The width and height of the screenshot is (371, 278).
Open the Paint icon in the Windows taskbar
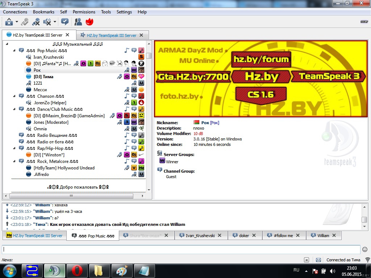tap(122, 271)
